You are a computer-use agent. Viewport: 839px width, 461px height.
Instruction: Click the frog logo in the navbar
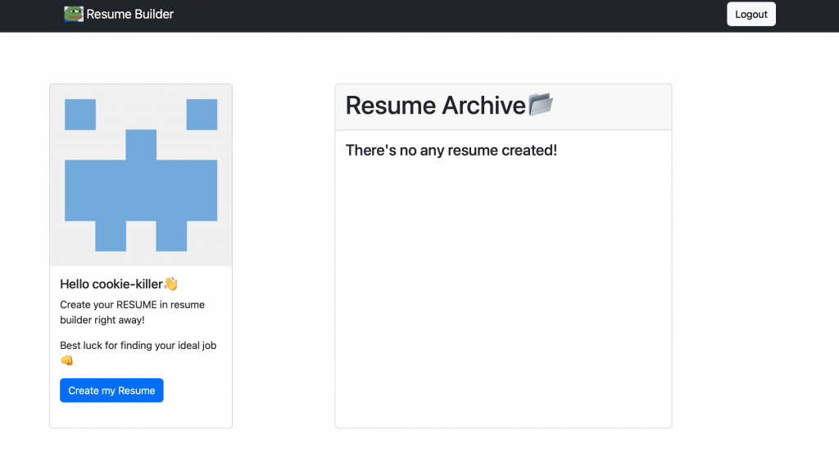coord(74,14)
